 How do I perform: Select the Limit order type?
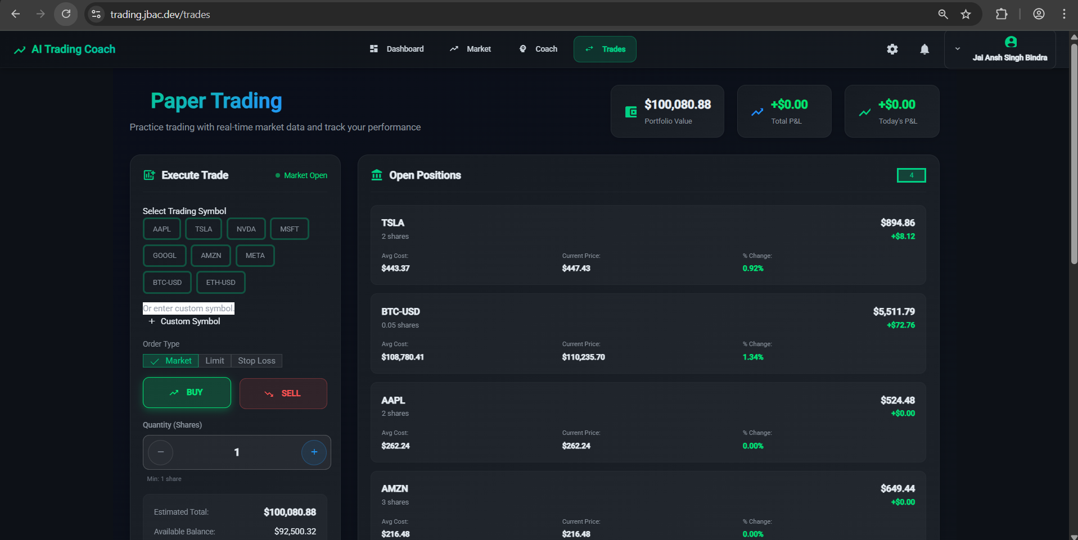(x=215, y=361)
